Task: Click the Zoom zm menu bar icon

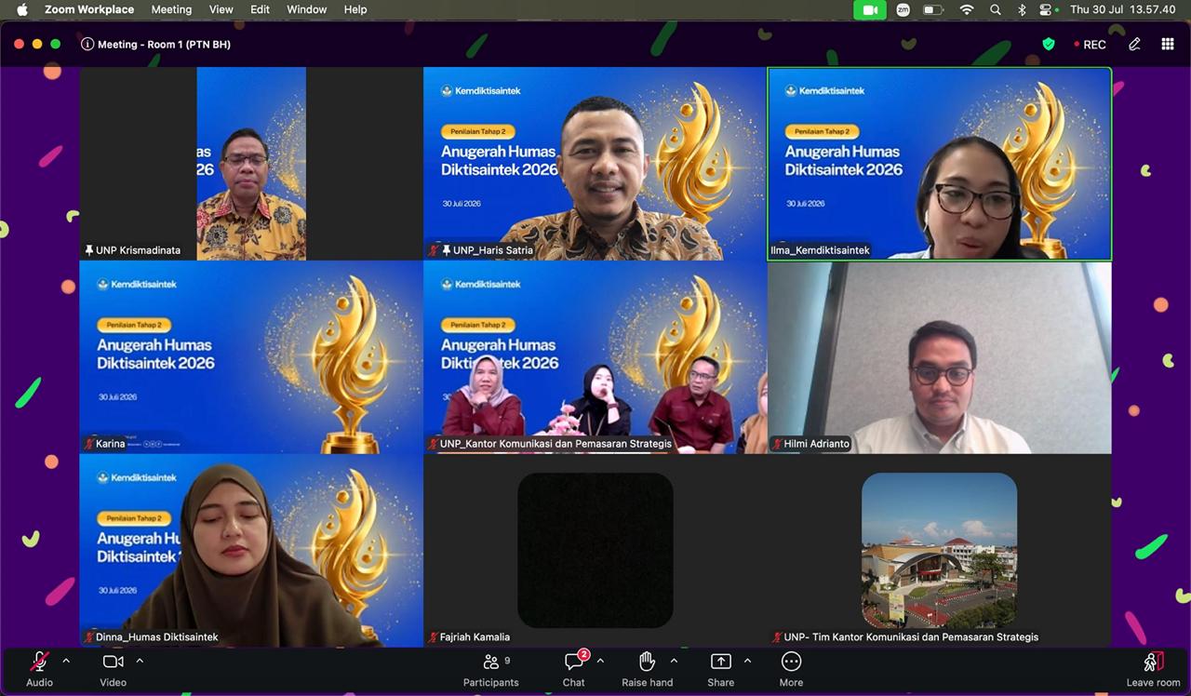Action: (903, 9)
